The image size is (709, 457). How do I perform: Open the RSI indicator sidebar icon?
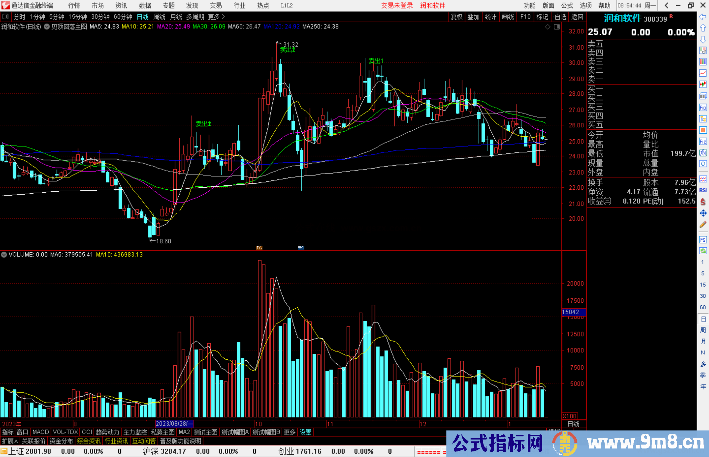point(703,190)
